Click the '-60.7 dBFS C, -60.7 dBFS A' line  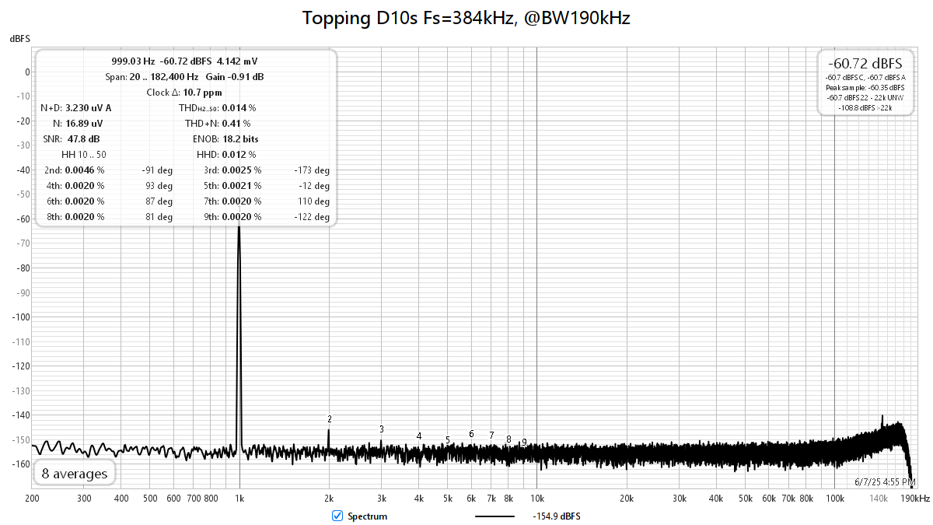(x=865, y=78)
